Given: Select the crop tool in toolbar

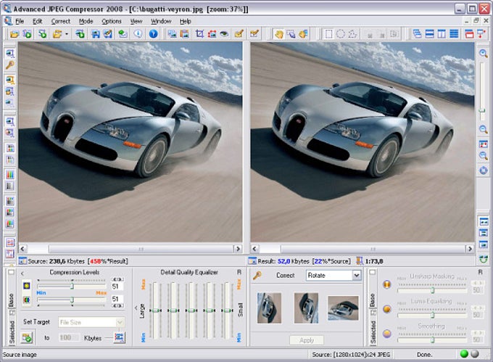Looking at the screenshot, I should click(x=199, y=34).
